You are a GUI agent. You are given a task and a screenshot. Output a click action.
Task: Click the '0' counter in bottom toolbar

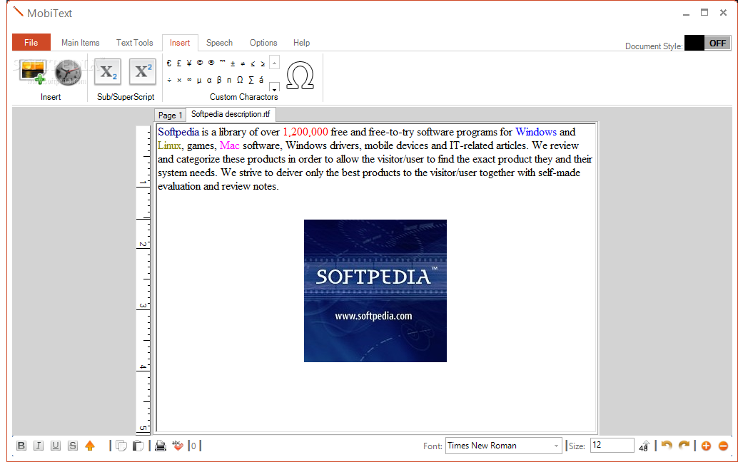click(x=193, y=446)
